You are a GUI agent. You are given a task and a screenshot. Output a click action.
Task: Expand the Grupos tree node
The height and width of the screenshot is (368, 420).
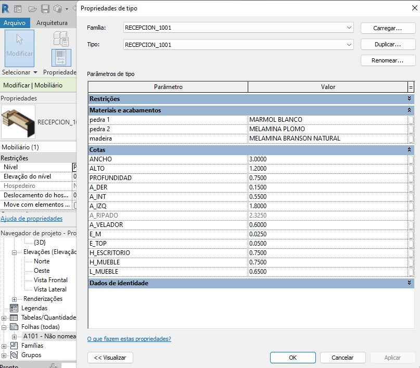(x=4, y=356)
